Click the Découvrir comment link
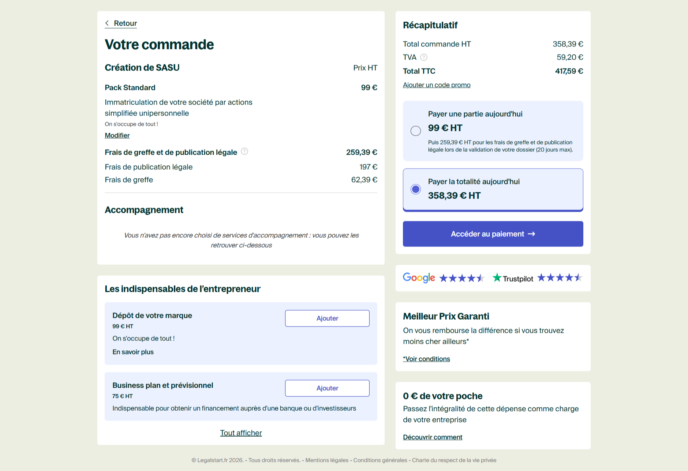The width and height of the screenshot is (688, 471). coord(433,437)
